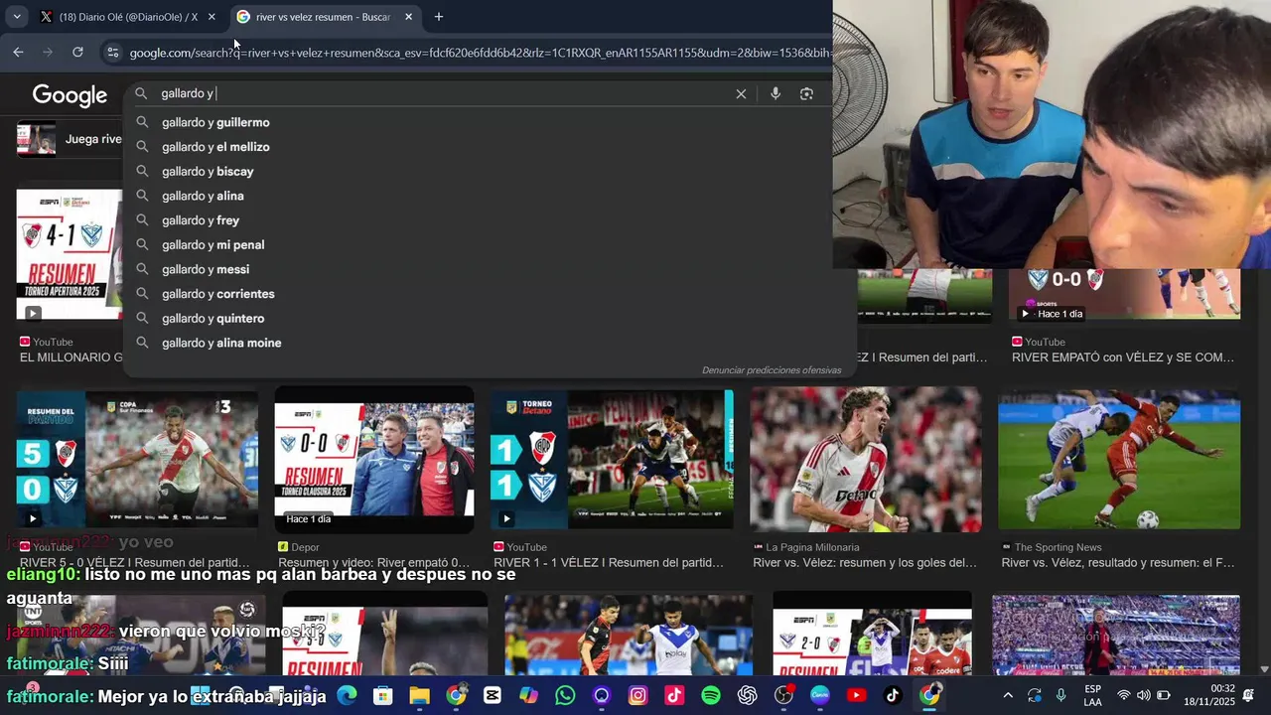Switch to the Diario Olé X tab

tap(127, 17)
